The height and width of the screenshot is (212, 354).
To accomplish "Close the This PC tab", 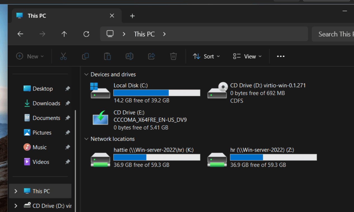I will 112,16.
